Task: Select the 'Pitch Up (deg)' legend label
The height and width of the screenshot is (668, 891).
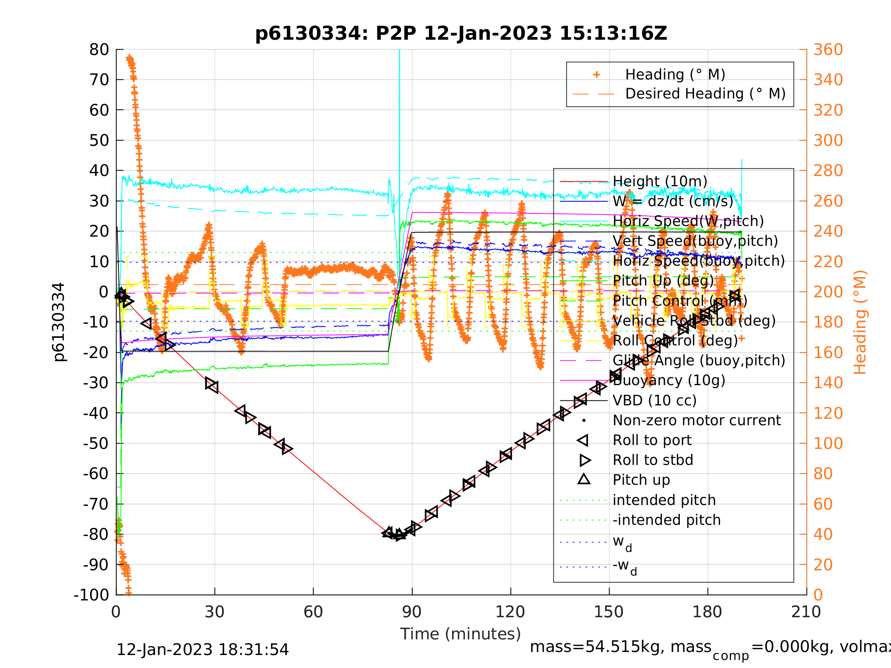Action: coord(663,281)
